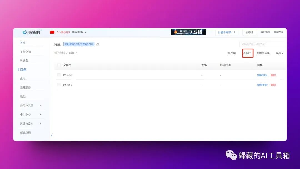This screenshot has height=169, width=300.
Task: Click the 计费中账单 button
Action: [227, 32]
